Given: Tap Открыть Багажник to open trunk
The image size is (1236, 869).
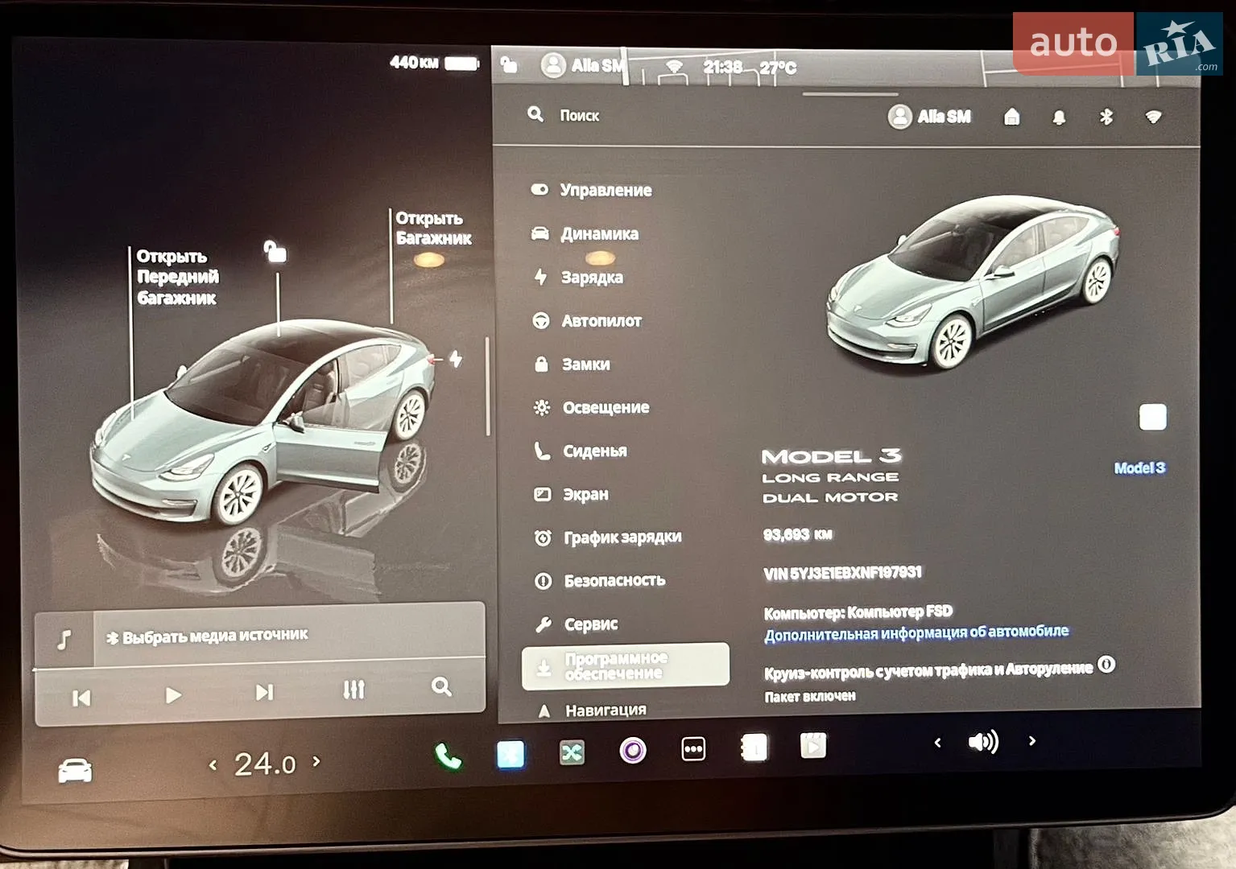Looking at the screenshot, I should click(433, 228).
